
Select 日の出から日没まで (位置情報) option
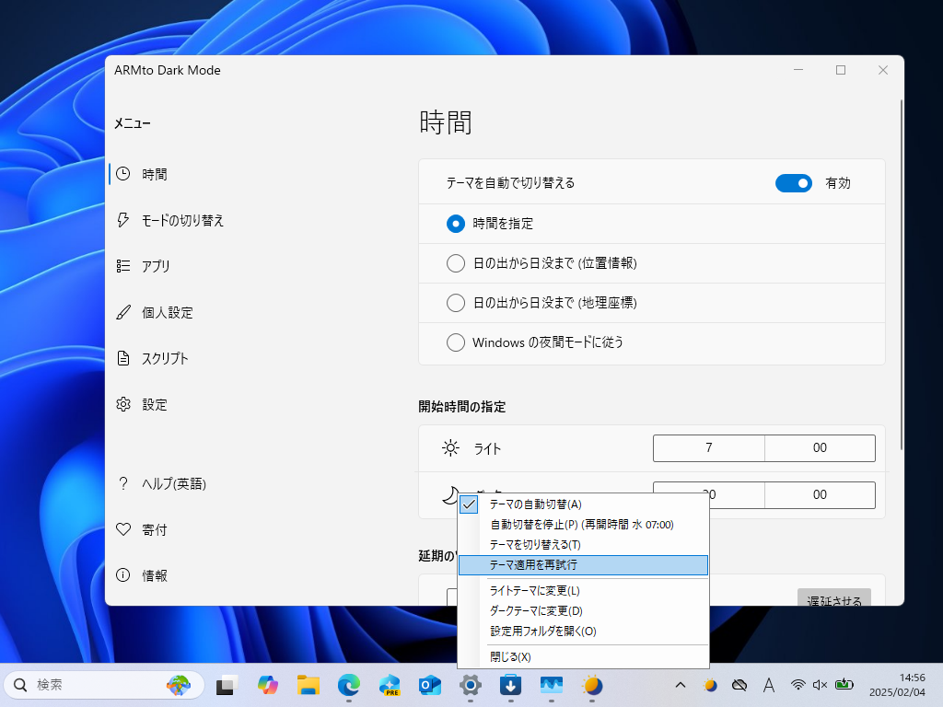coord(455,262)
